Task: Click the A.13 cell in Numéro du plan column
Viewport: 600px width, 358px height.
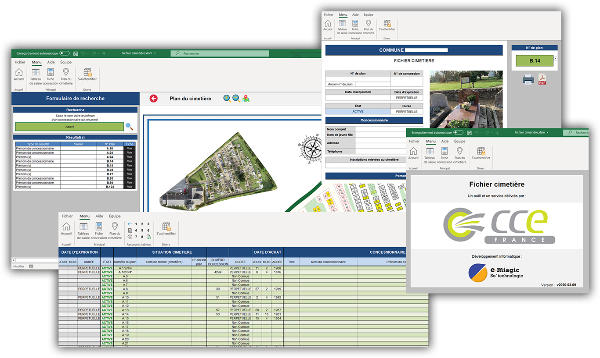Action: click(x=125, y=310)
